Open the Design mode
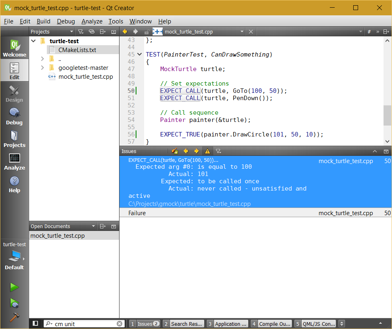Screen dimensions: 392x329 (15, 93)
